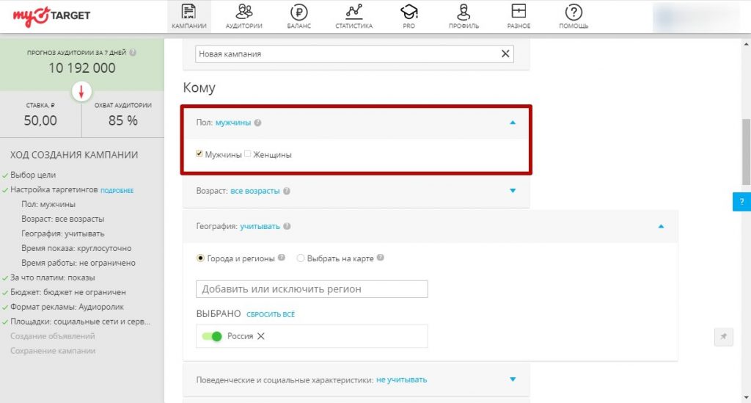Click the Баланс ruble icon
This screenshot has width=751, height=403.
pos(299,12)
